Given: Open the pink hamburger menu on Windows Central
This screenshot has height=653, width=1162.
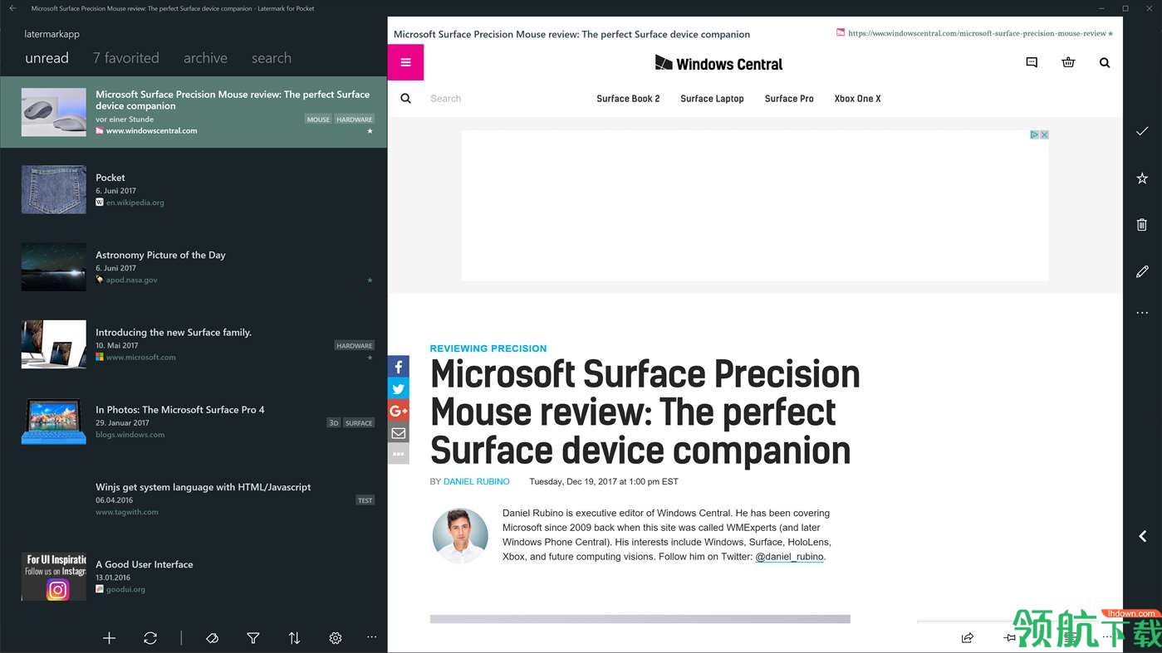Looking at the screenshot, I should click(405, 62).
